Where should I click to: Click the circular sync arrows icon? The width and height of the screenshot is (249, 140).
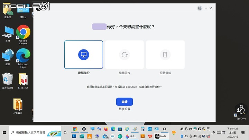[x=124, y=55]
